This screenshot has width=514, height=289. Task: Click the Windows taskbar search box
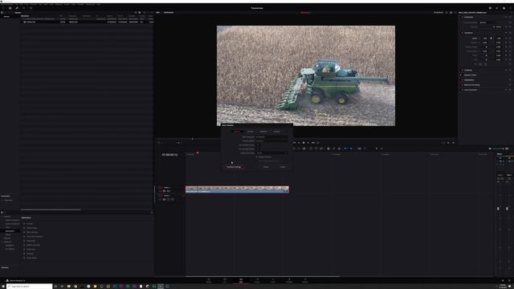point(30,286)
